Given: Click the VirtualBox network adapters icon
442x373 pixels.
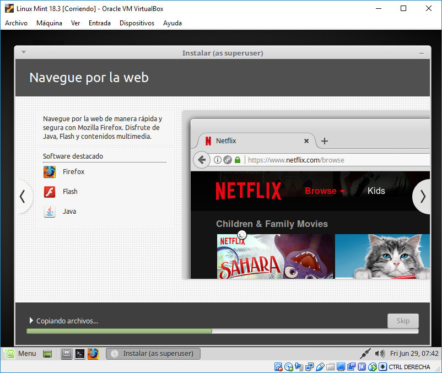Looking at the screenshot, I should click(x=309, y=367).
